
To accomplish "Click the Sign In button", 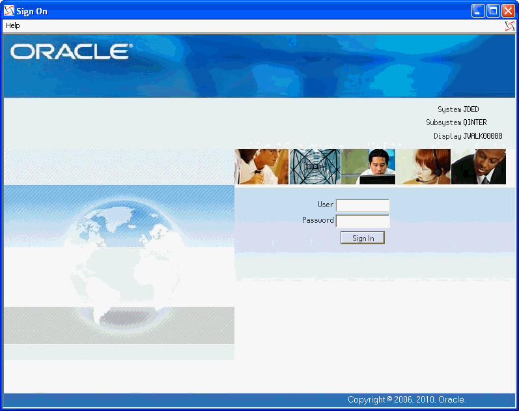I will tap(363, 238).
